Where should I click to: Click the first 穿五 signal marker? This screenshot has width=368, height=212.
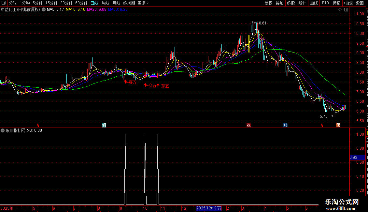click(131, 82)
